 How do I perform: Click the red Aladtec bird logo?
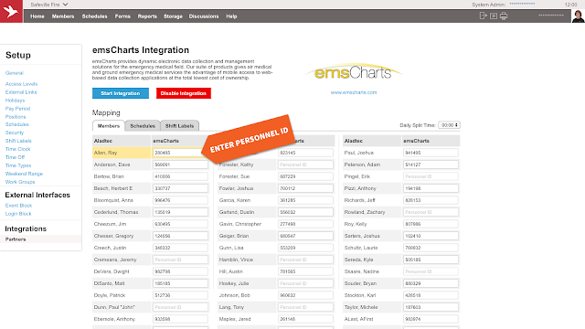11,11
